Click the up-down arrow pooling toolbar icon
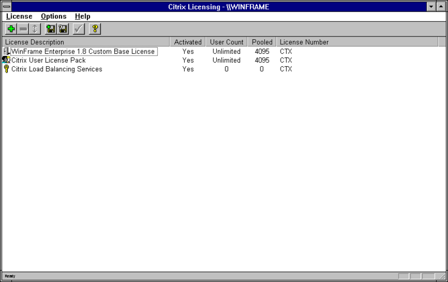Viewport: 448px width, 282px height. click(x=35, y=29)
